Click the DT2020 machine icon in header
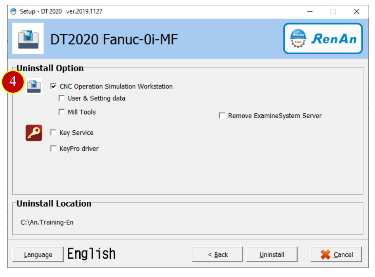The height and width of the screenshot is (277, 375). [x=28, y=38]
